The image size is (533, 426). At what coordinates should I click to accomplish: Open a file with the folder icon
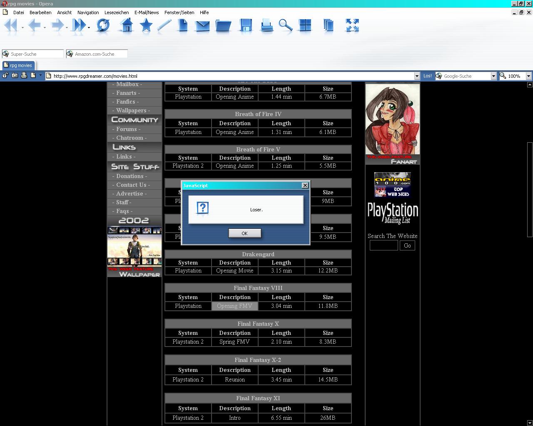click(223, 26)
